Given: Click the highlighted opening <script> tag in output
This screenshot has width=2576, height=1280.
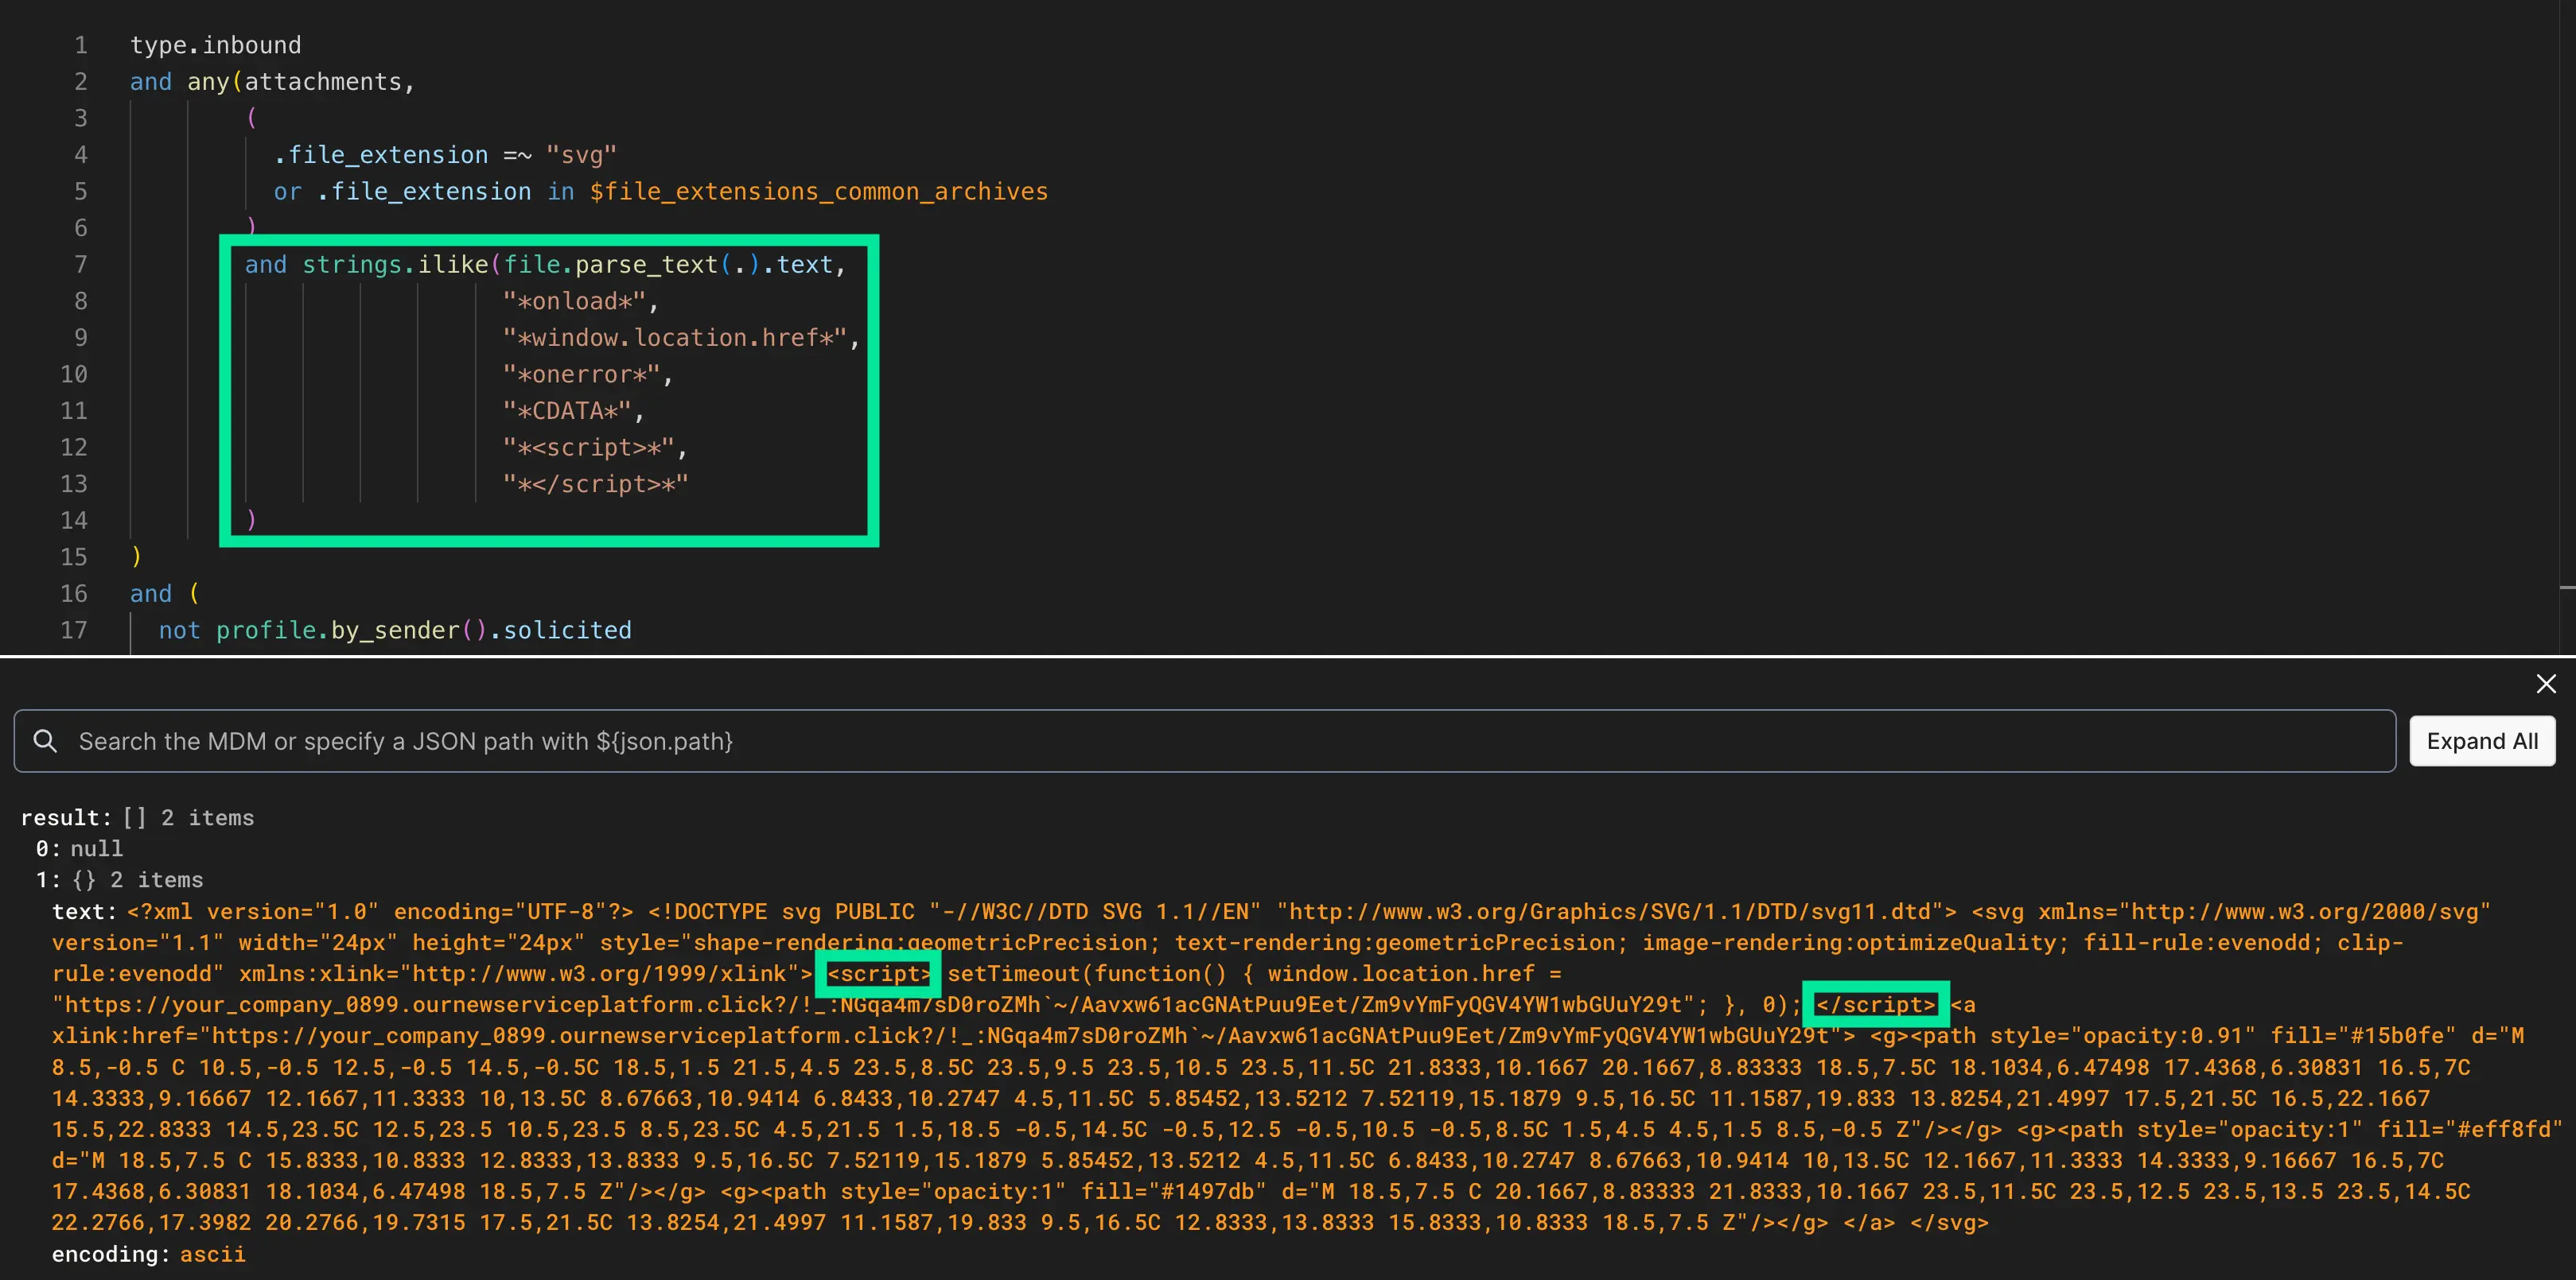Looking at the screenshot, I should pos(878,973).
